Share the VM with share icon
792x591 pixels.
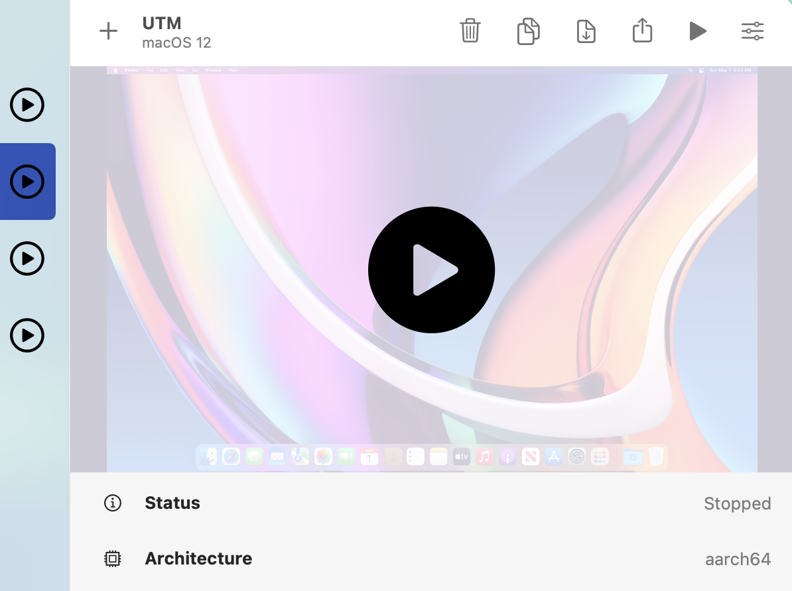point(643,30)
